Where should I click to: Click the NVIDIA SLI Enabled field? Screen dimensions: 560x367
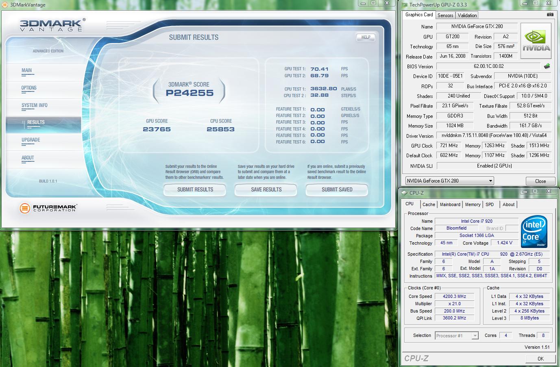point(494,165)
